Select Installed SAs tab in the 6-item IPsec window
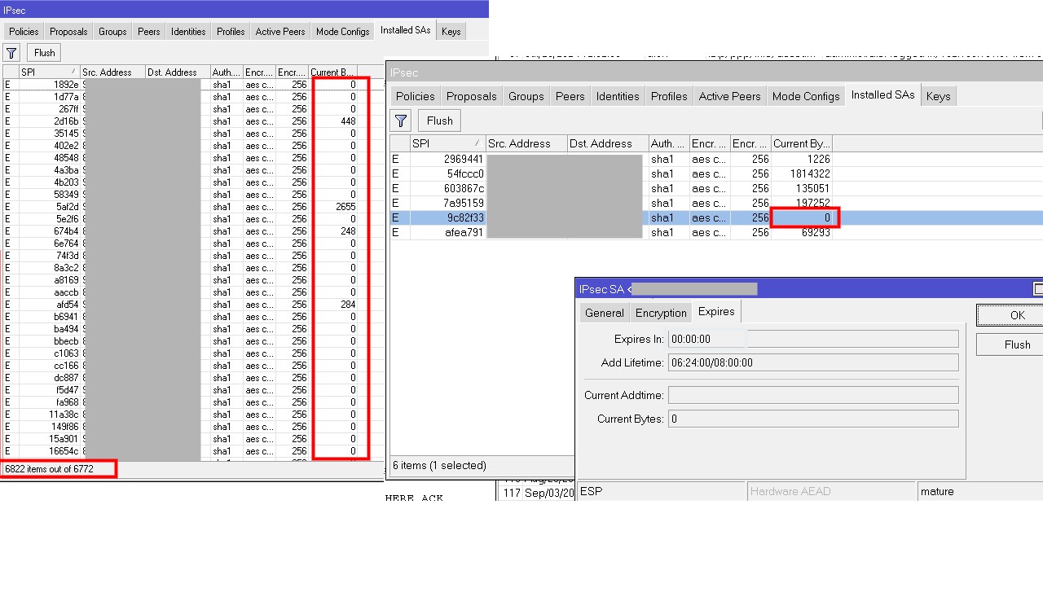Screen dimensions: 1043x610 point(882,95)
